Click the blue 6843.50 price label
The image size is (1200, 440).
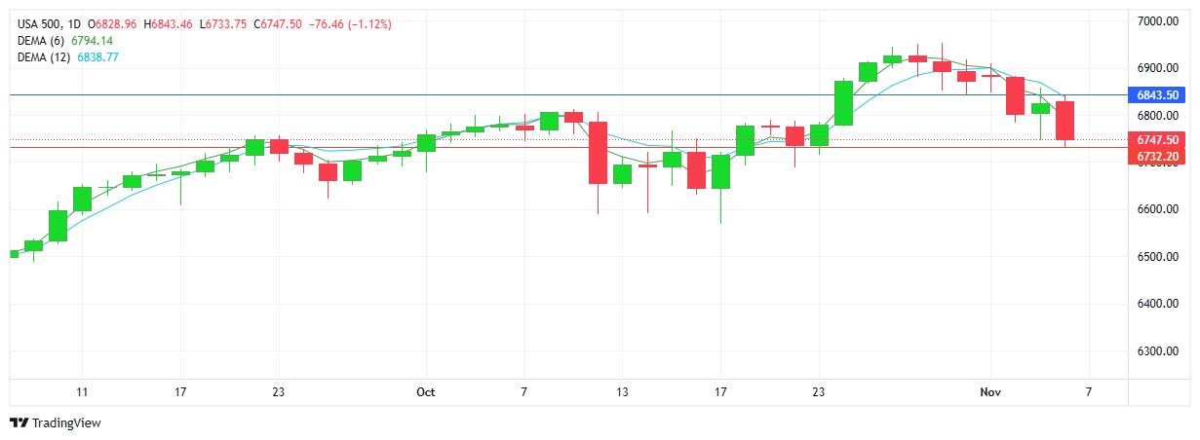coord(1157,95)
